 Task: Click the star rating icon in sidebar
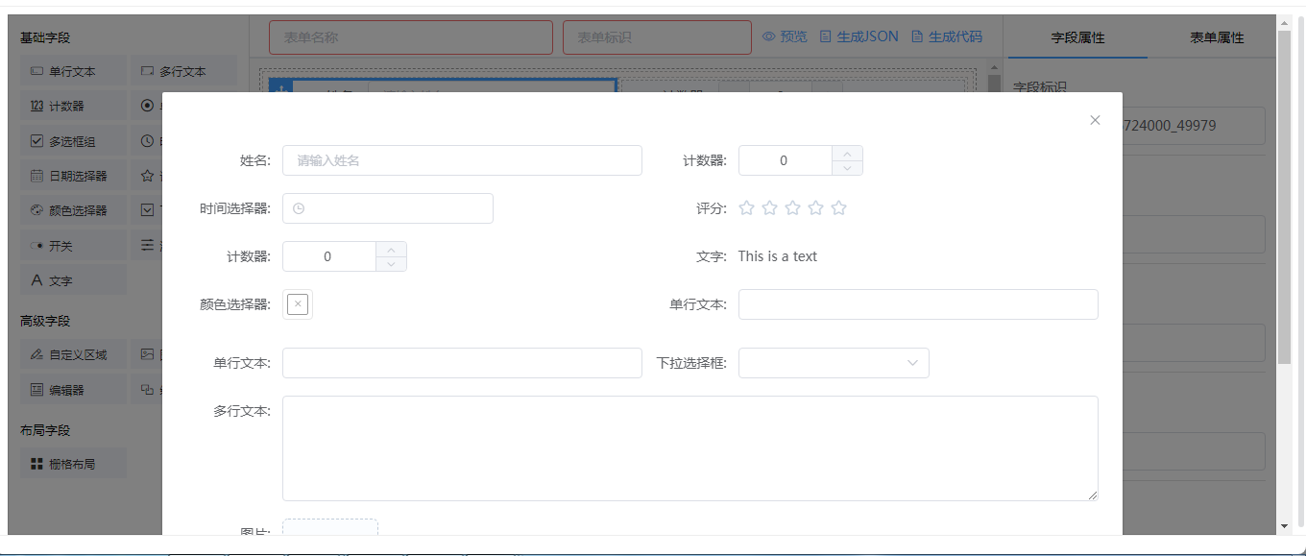coord(147,176)
